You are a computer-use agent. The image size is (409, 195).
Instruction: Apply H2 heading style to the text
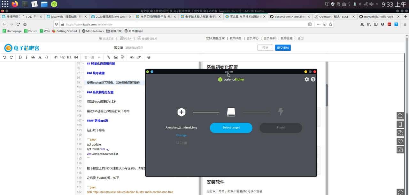coord(62,57)
